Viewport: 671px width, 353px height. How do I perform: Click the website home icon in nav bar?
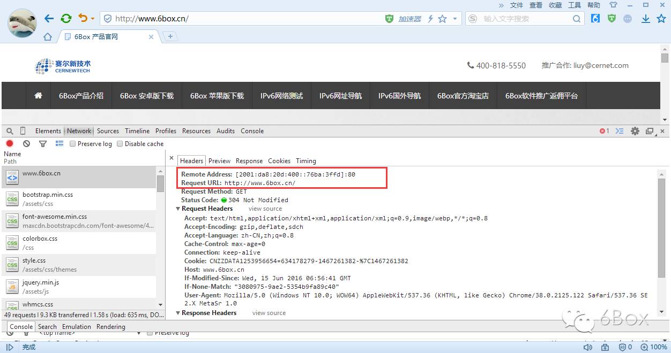[38, 96]
